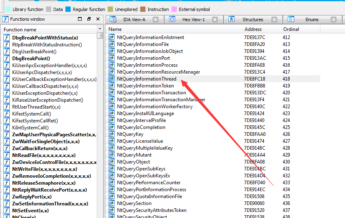The width and height of the screenshot is (345, 218).
Task: Click export icon beside NtQueryMultipleValueKey
Action: [111, 148]
